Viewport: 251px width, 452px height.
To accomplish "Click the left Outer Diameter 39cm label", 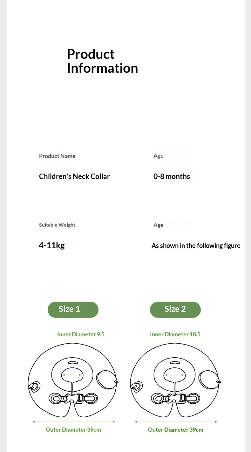I will click(73, 430).
